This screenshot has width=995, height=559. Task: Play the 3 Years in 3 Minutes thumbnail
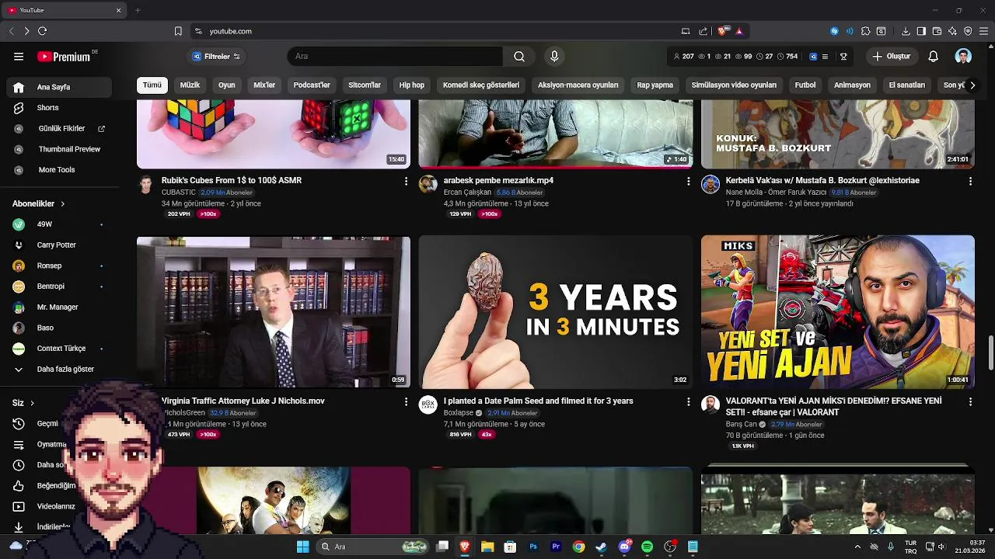pos(556,311)
